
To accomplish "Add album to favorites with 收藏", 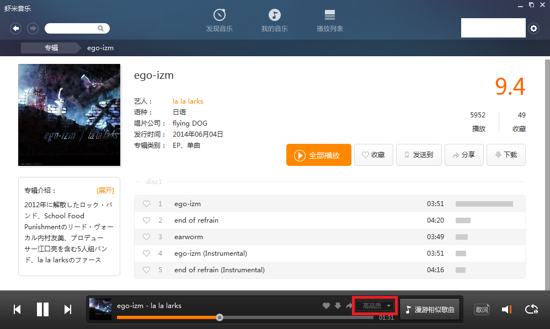I will click(x=373, y=155).
